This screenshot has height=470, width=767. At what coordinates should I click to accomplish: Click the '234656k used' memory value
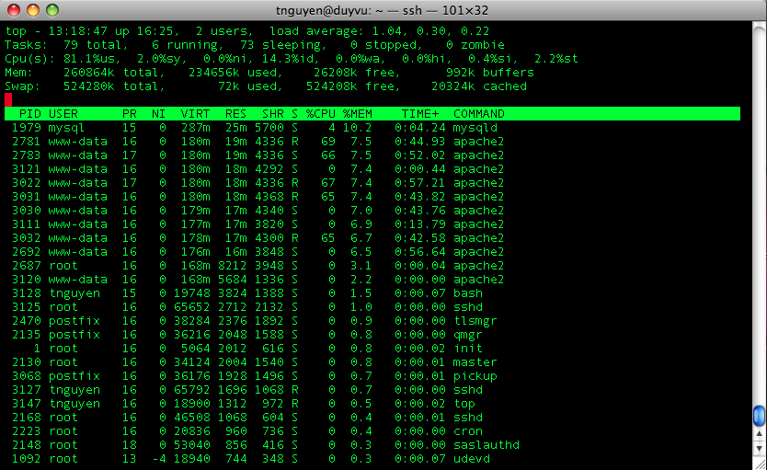click(234, 73)
